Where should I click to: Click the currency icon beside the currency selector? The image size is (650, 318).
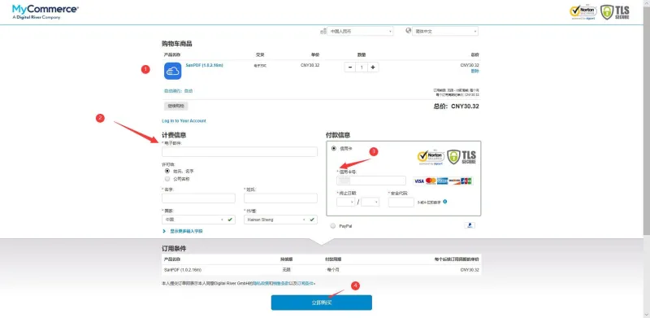(323, 31)
